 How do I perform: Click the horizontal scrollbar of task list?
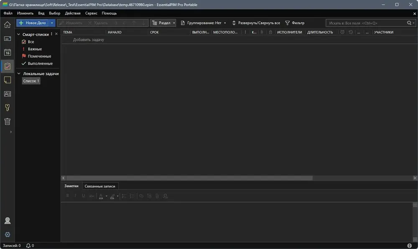tap(189, 178)
